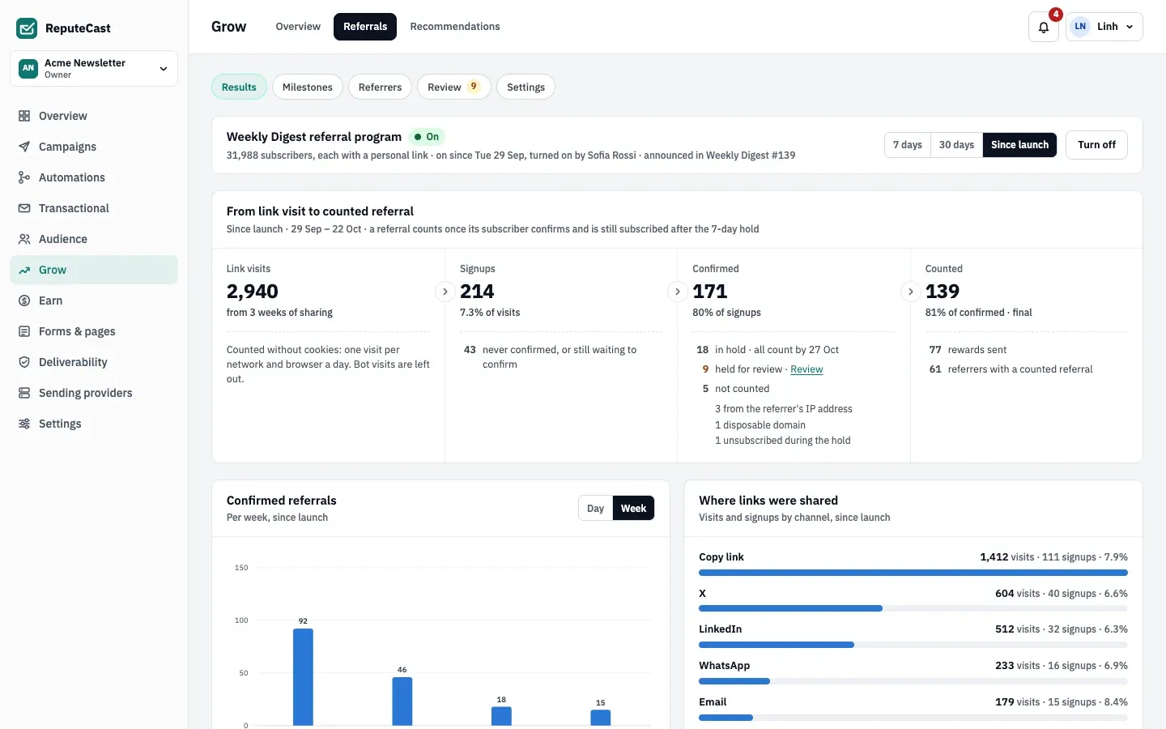Open the Acme Newsletter workspace switcher
Image resolution: width=1166 pixels, height=729 pixels.
tap(94, 68)
